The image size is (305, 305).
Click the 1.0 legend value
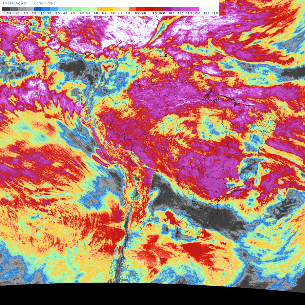17,13
